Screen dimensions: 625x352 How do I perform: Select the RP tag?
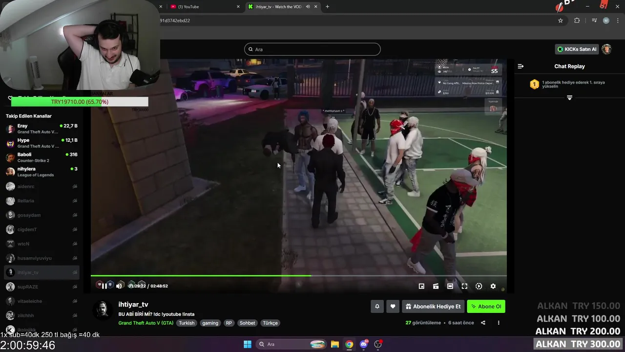[229, 323]
